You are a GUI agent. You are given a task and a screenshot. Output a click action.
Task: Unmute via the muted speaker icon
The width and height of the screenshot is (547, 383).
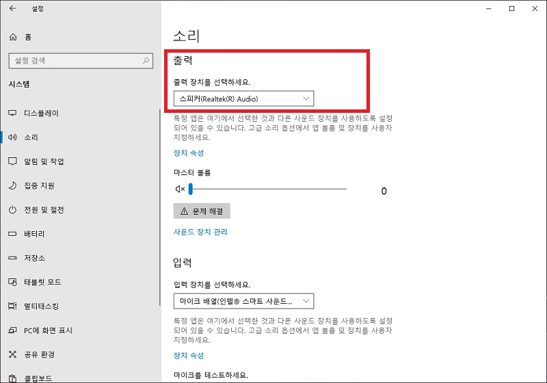click(x=180, y=189)
